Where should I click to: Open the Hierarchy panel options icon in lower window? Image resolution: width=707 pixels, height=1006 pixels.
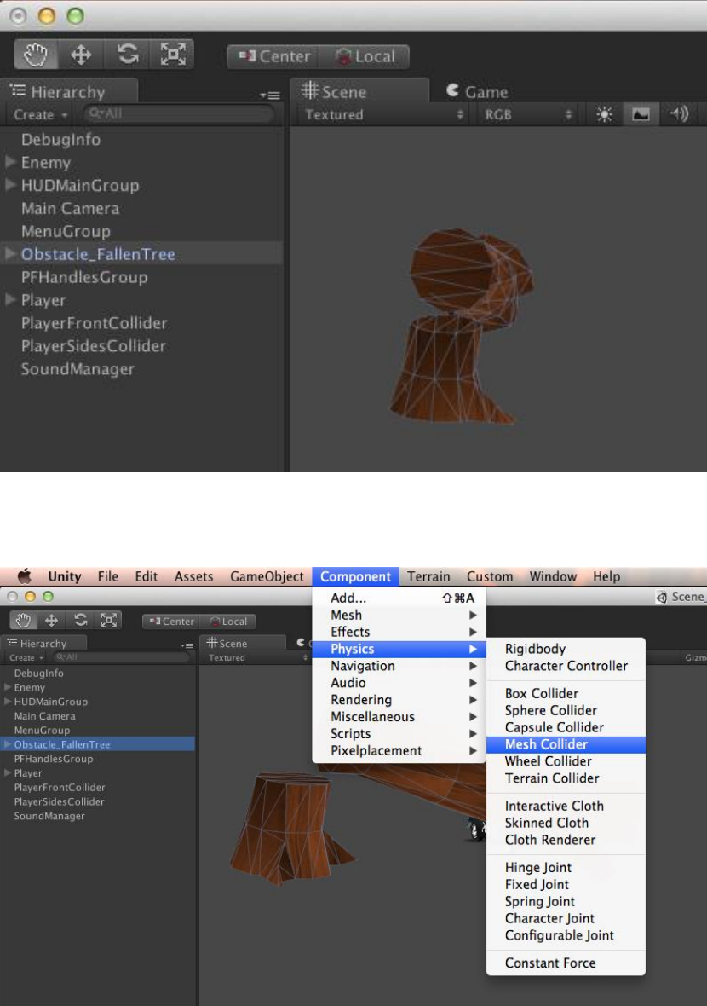coord(187,645)
